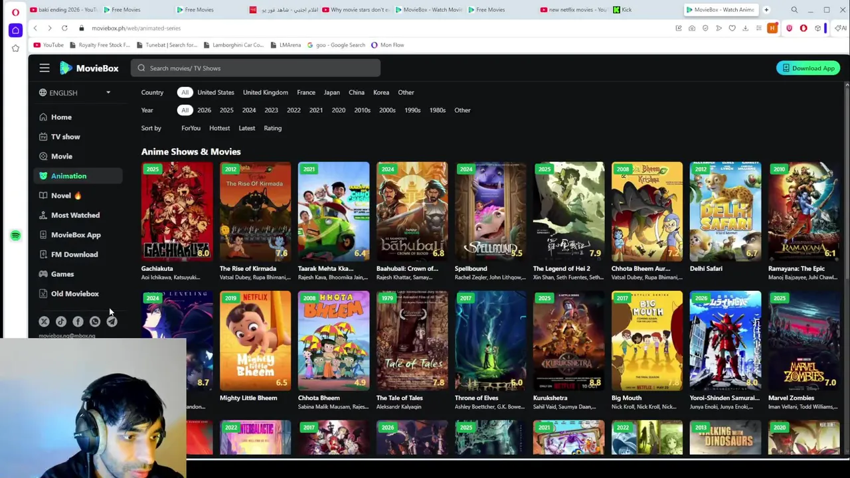This screenshot has width=850, height=478.
Task: Select the All year filter
Action: click(185, 110)
